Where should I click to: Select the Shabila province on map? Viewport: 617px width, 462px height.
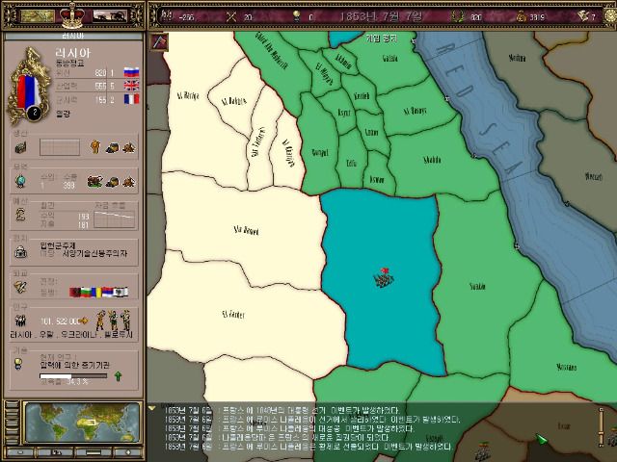tap(432, 160)
